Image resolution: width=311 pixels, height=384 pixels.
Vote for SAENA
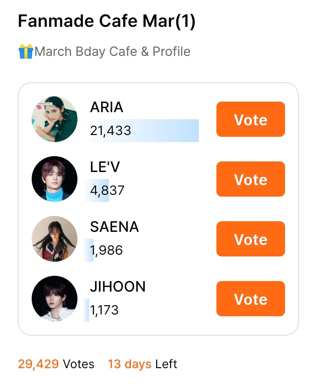250,238
